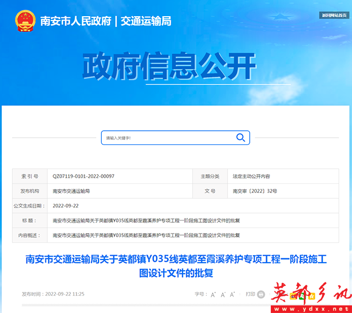Viewport: 352px width, 313px height.
Task: Select document number 南交审〔2022〕32号
Action: tap(255, 191)
